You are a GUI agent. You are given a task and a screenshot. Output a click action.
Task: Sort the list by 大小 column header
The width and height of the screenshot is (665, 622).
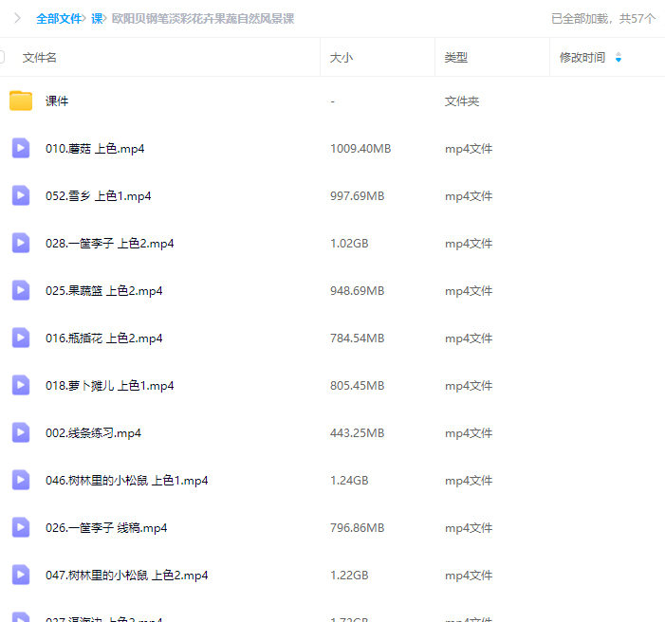pyautogui.click(x=341, y=58)
